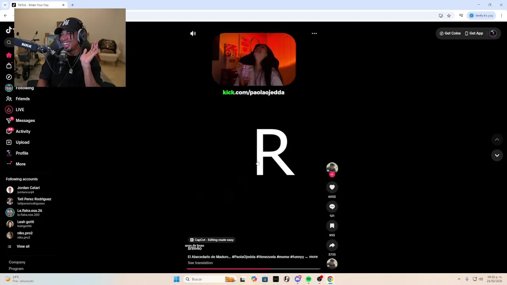This screenshot has height=285, width=507.
Task: Open the clock showing 09:16 p. m.
Action: (495, 279)
